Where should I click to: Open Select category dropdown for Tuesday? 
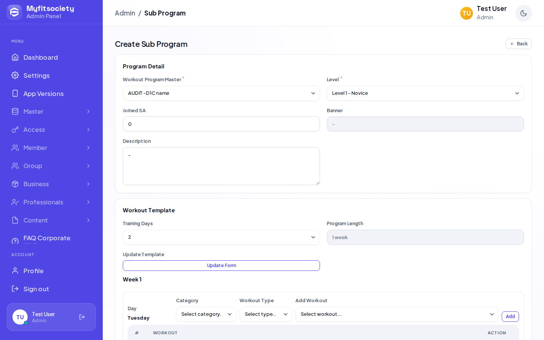click(x=206, y=314)
